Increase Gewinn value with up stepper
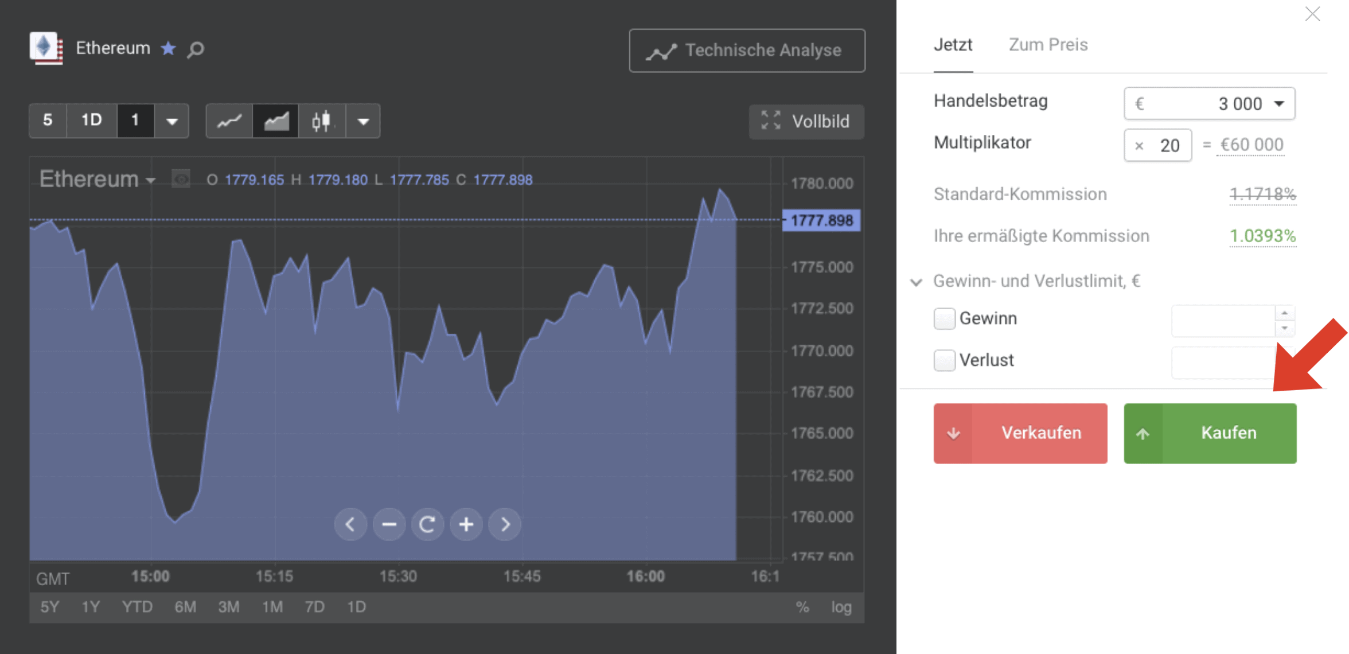 [x=1285, y=313]
